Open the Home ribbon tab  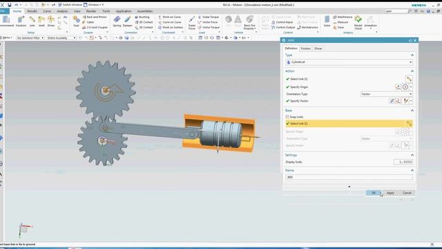pos(17,11)
